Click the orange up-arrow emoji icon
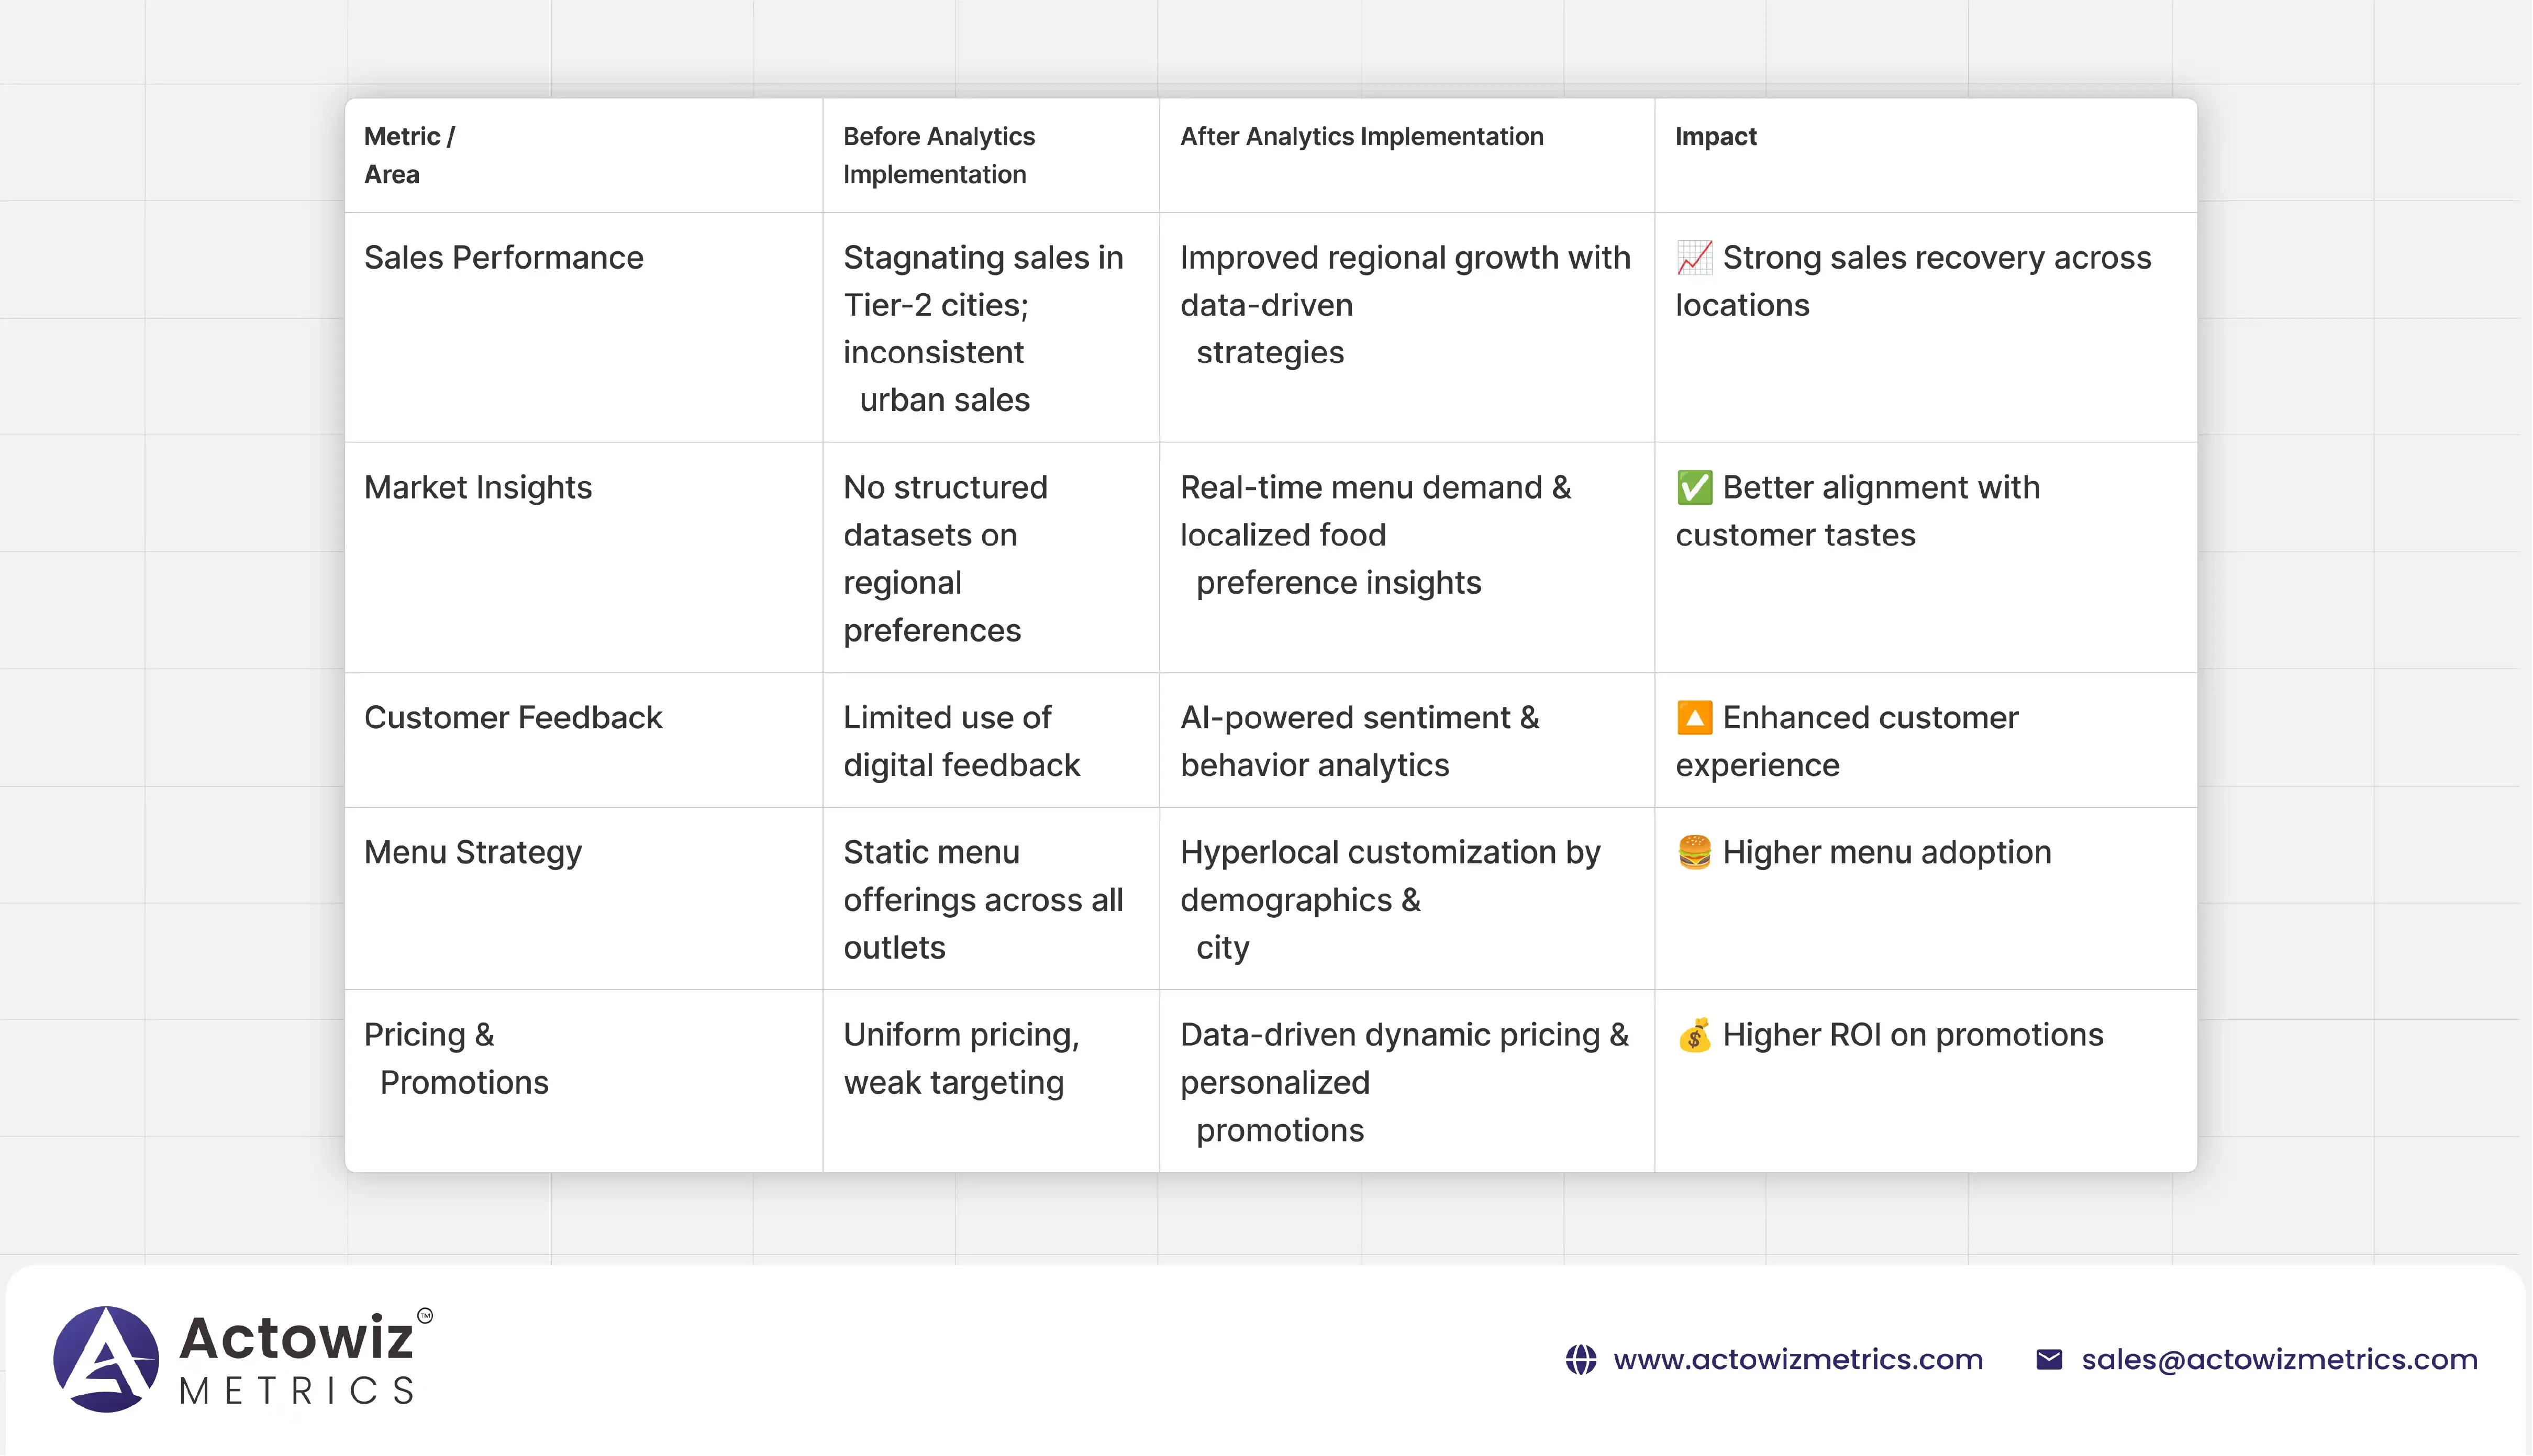This screenshot has width=2533, height=1456. pos(1694,718)
